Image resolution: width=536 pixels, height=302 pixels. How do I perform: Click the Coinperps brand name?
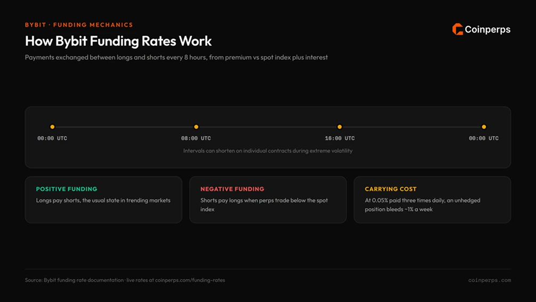(488, 30)
